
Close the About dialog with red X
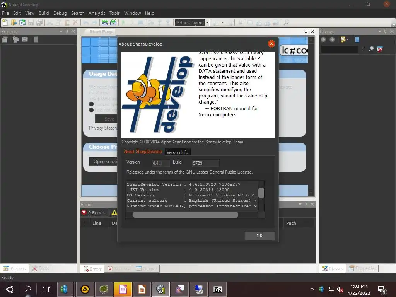click(271, 44)
